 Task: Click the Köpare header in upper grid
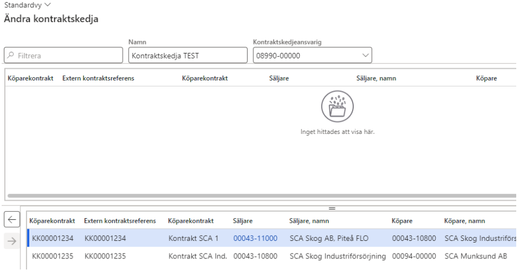486,78
